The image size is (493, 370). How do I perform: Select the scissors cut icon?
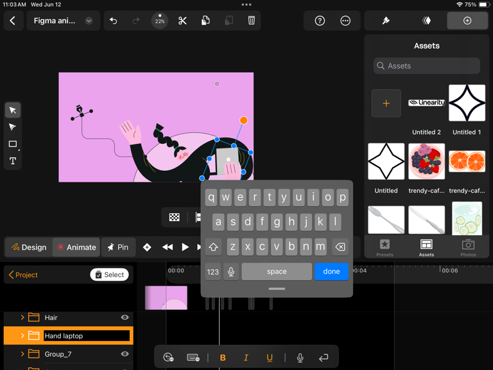[x=183, y=21]
